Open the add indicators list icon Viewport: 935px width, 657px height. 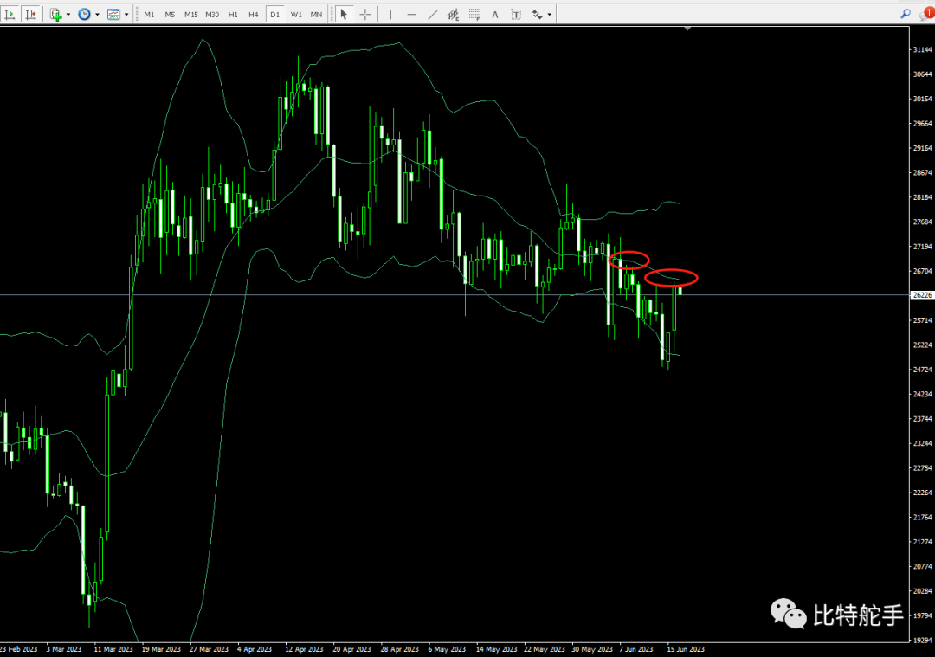tap(55, 15)
